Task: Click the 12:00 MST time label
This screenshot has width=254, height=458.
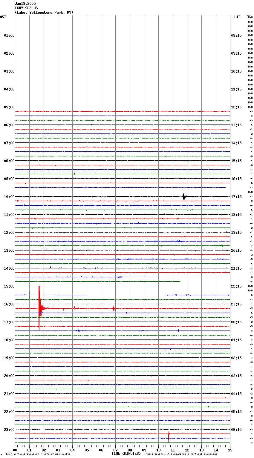Action: click(9, 233)
